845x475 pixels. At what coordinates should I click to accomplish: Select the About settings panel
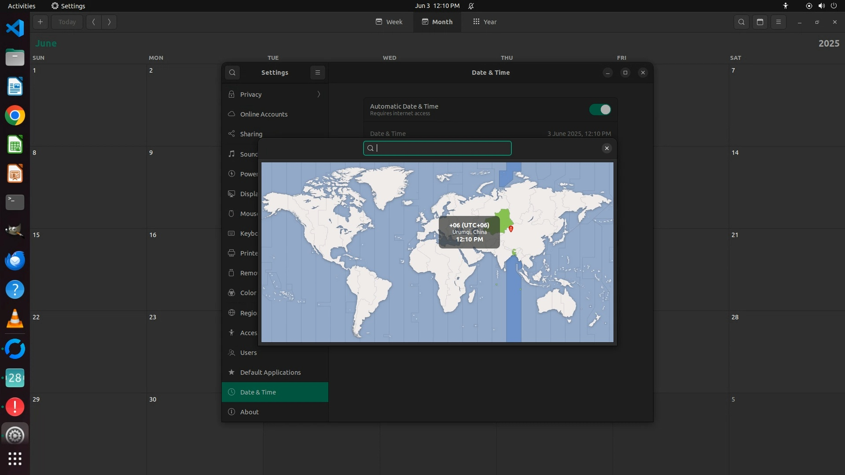click(249, 412)
